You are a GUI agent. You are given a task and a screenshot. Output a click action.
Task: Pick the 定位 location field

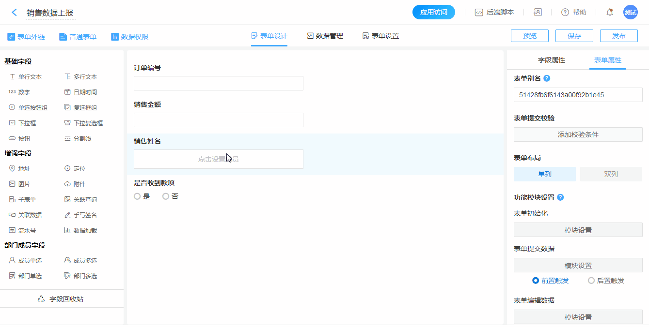(x=67, y=168)
